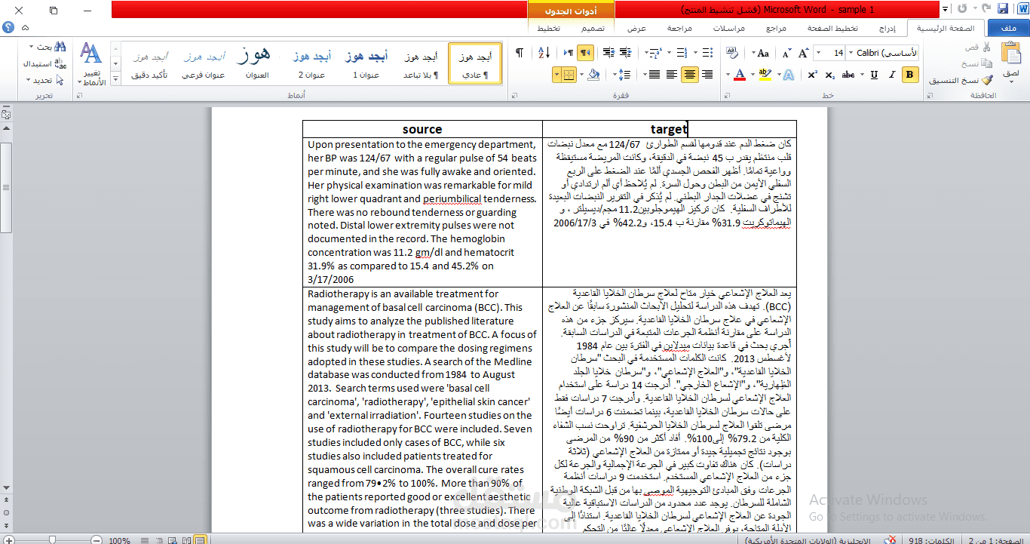Viewport: 1030px width, 544px height.
Task: Click the Shrink Font icon
Action: pos(786,53)
